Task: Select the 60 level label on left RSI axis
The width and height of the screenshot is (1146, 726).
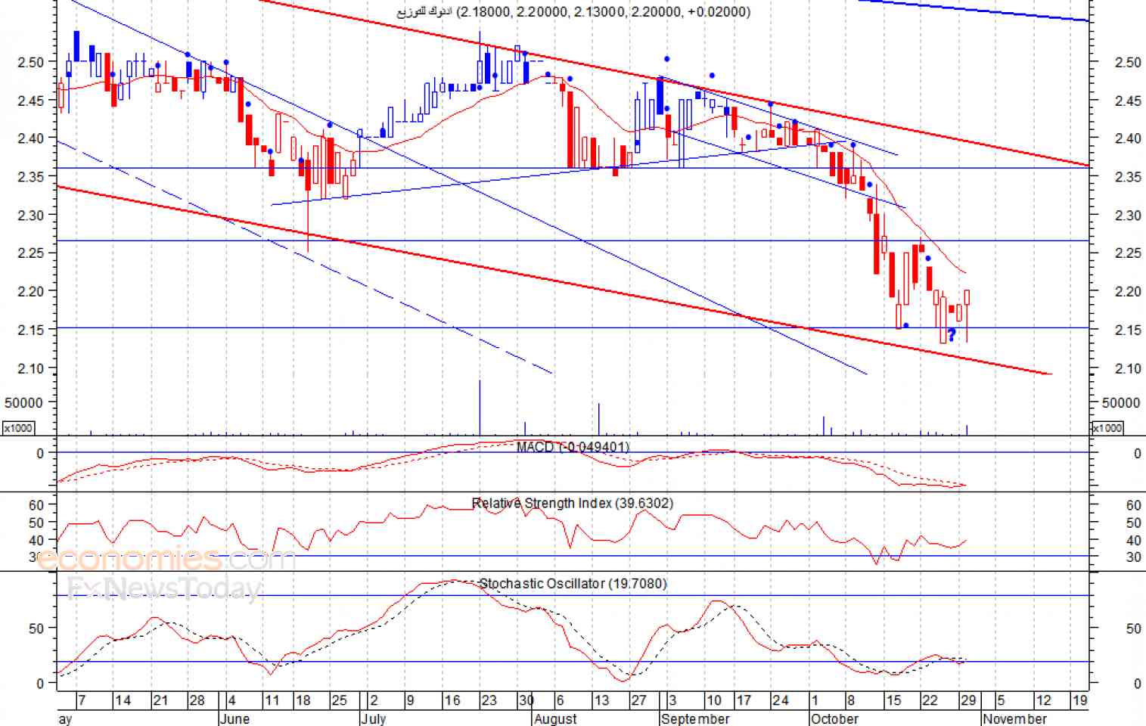Action: tap(37, 504)
